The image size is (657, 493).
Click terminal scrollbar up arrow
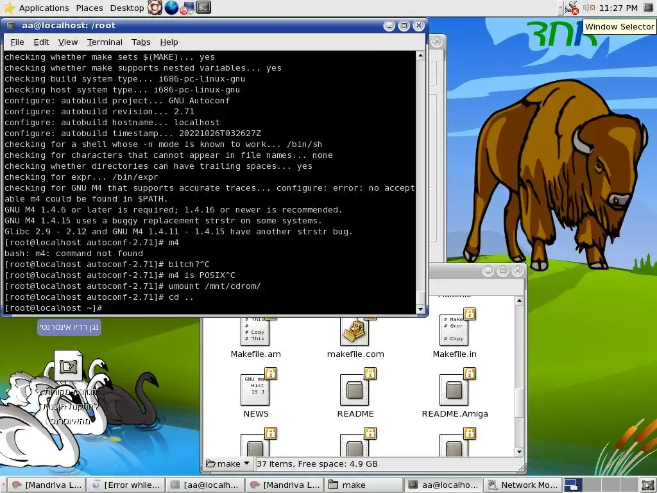[x=421, y=55]
